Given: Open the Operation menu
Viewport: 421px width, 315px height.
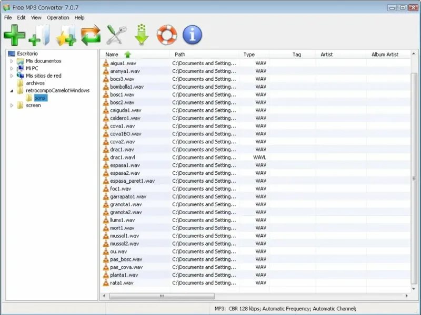Looking at the screenshot, I should (58, 18).
